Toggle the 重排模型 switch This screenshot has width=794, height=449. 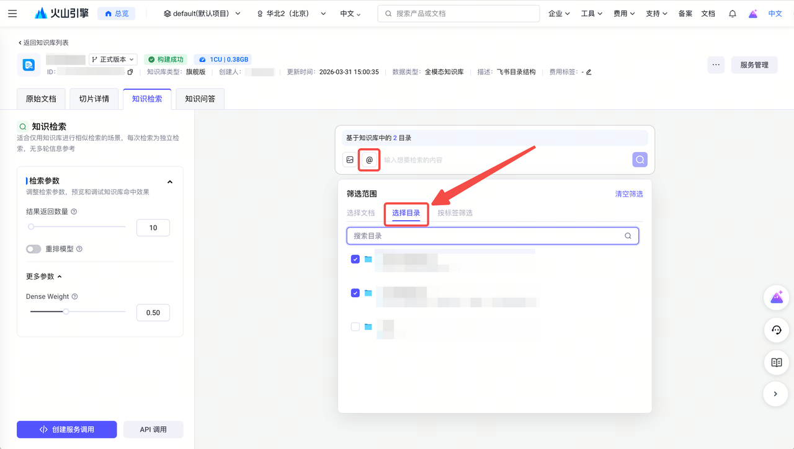33,249
